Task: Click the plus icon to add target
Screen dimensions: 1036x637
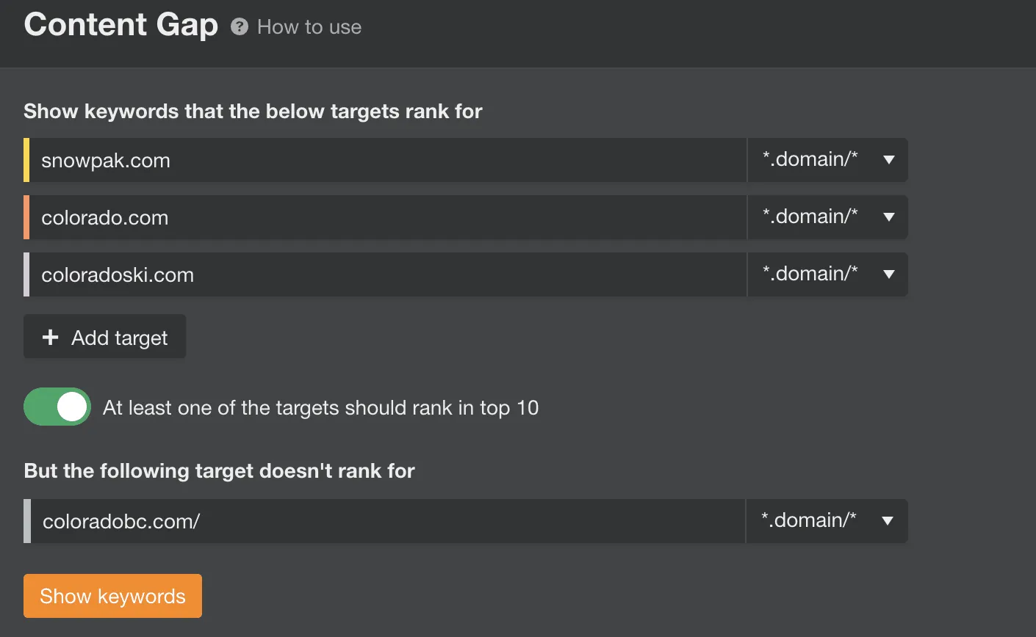Action: [x=50, y=338]
